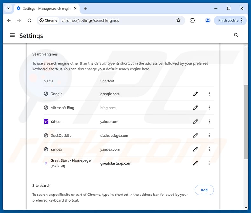This screenshot has height=213, width=251.
Task: Edit the Yahoo! search engine entry
Action: [195, 121]
